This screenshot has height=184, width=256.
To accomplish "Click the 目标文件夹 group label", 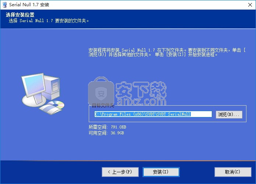I will point(103,105).
